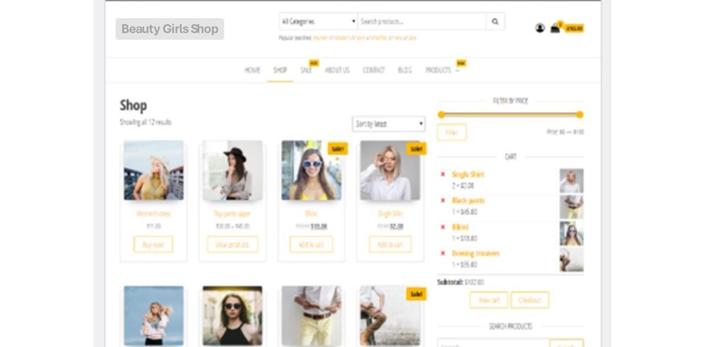Open the Evening trousers link in cart

click(476, 253)
